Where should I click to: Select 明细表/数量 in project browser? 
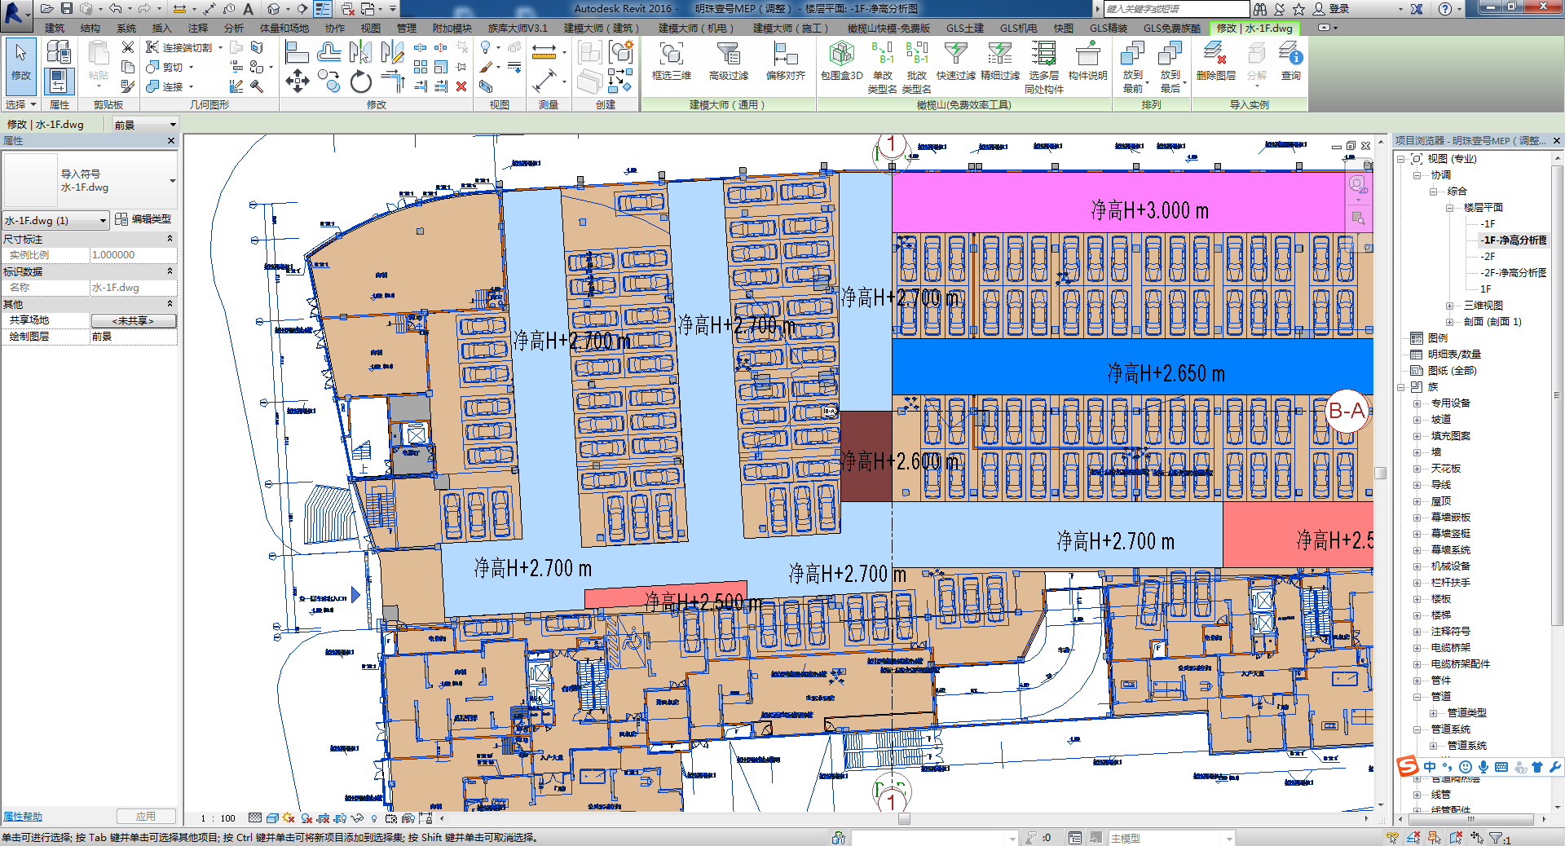click(1454, 355)
